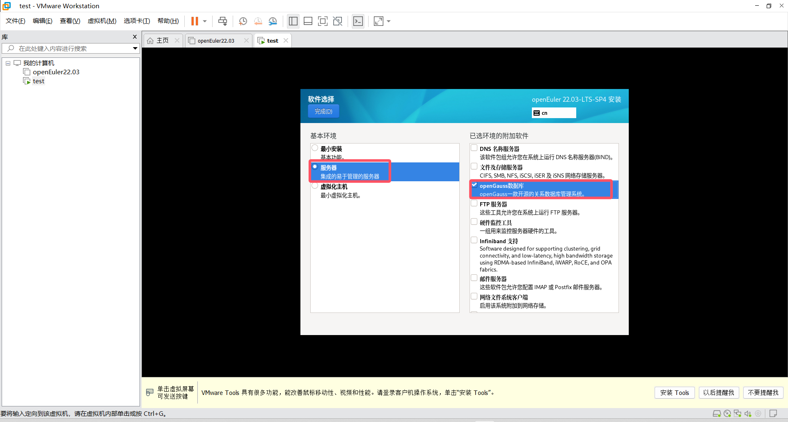Uncheck the openGauss数据库 checkbox
The width and height of the screenshot is (788, 422).
474,185
